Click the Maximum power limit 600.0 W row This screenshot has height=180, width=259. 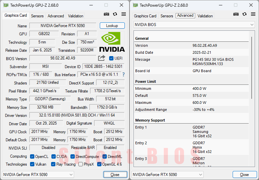(192, 103)
